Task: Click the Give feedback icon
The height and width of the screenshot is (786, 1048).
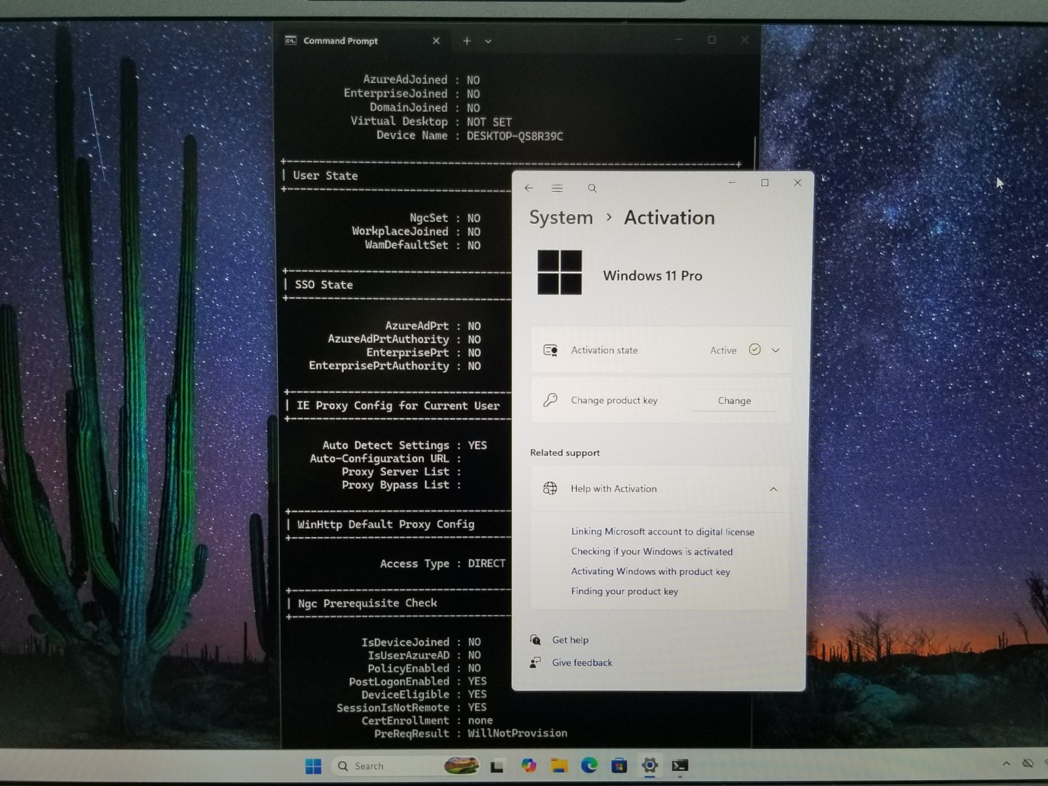Action: tap(535, 662)
